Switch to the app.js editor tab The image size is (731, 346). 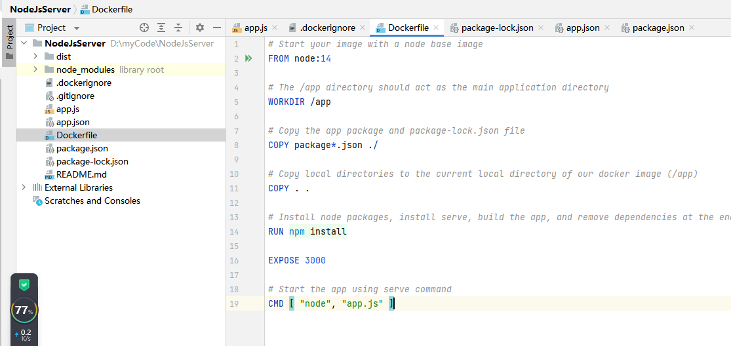click(255, 28)
